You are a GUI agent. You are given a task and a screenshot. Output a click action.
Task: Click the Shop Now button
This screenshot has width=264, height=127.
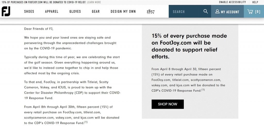(168, 104)
